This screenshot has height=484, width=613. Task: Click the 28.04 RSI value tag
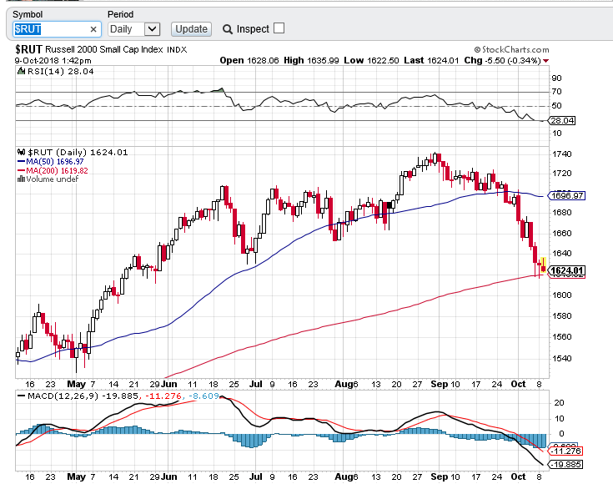[562, 120]
